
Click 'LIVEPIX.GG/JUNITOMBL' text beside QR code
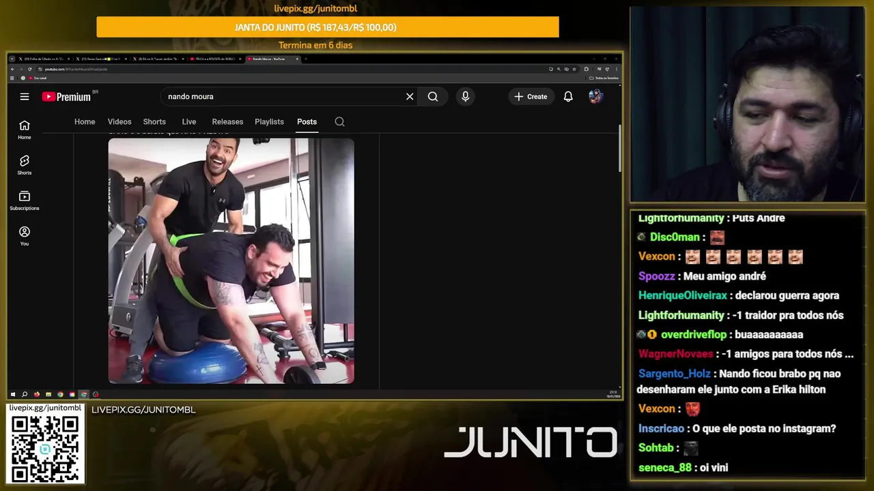[143, 410]
